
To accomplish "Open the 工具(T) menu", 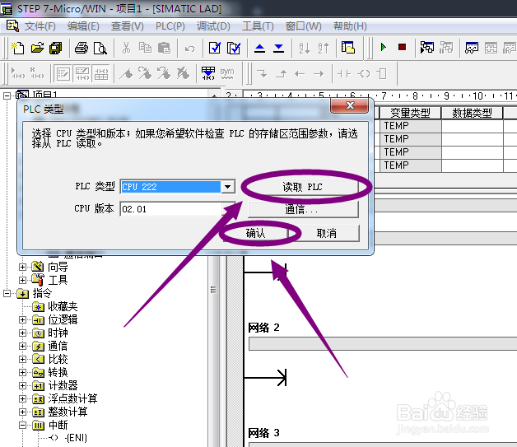I will coord(258,26).
